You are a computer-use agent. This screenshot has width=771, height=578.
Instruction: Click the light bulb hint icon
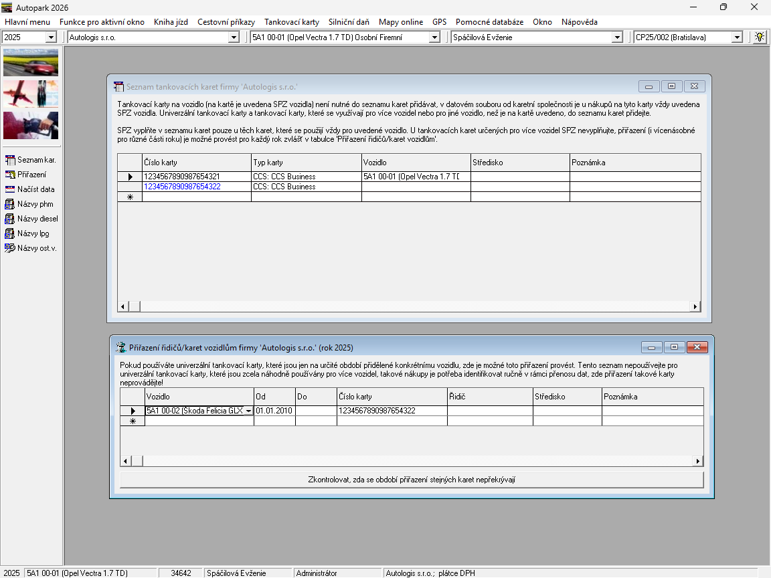759,37
